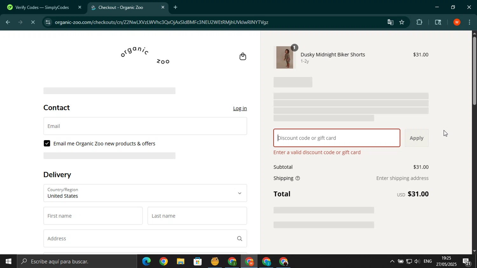Launch Microsoft Edge from the taskbar
The image size is (477, 268).
tap(146, 261)
